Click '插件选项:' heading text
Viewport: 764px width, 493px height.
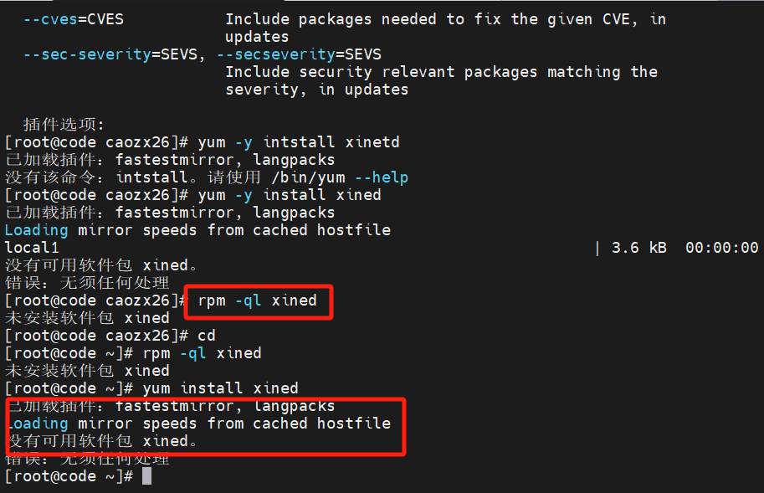pyautogui.click(x=64, y=125)
